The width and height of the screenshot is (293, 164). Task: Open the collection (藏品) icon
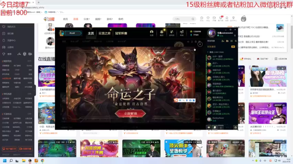(x=162, y=33)
